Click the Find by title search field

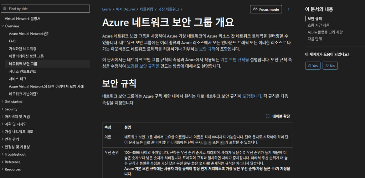coord(45,9)
